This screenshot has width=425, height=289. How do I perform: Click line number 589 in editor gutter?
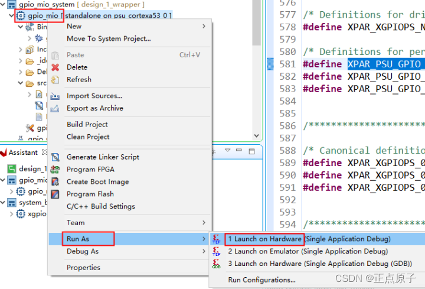(x=288, y=163)
